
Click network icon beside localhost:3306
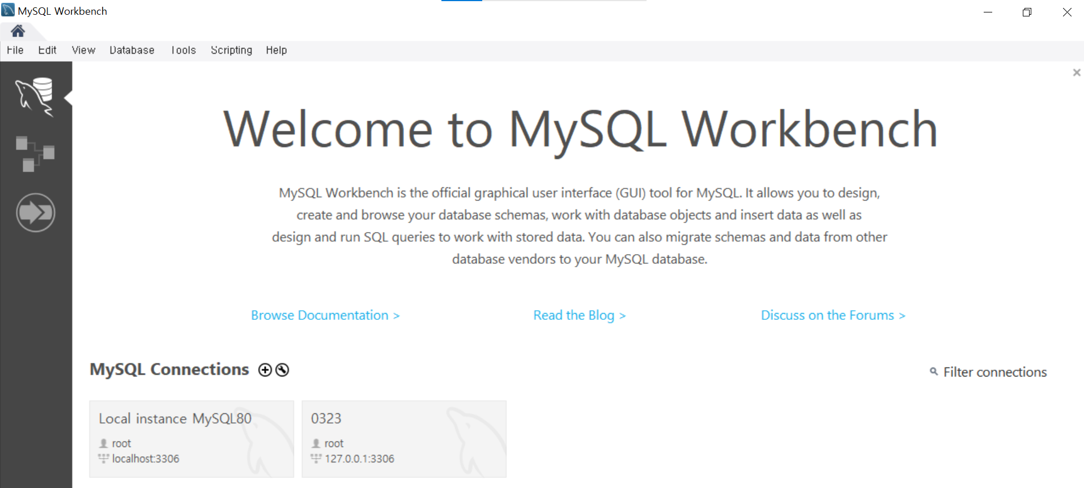(103, 458)
